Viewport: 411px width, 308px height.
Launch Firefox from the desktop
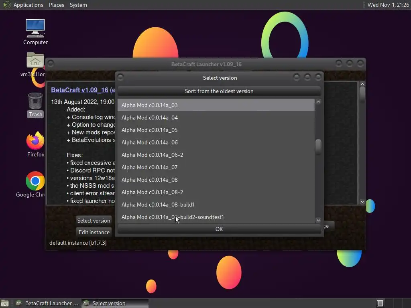[x=35, y=144]
